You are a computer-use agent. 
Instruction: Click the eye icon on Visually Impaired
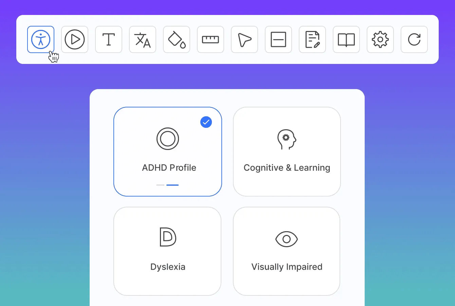click(x=287, y=238)
